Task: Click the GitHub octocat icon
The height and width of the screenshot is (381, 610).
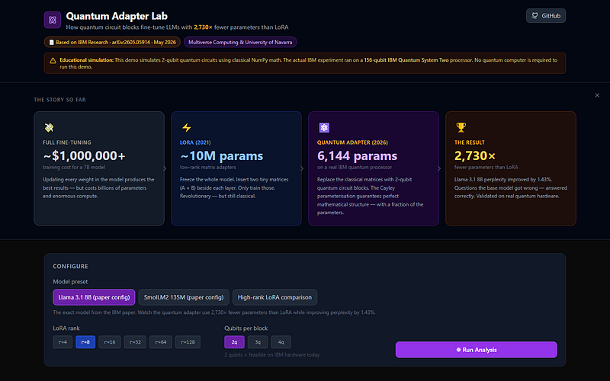Action: pos(535,16)
